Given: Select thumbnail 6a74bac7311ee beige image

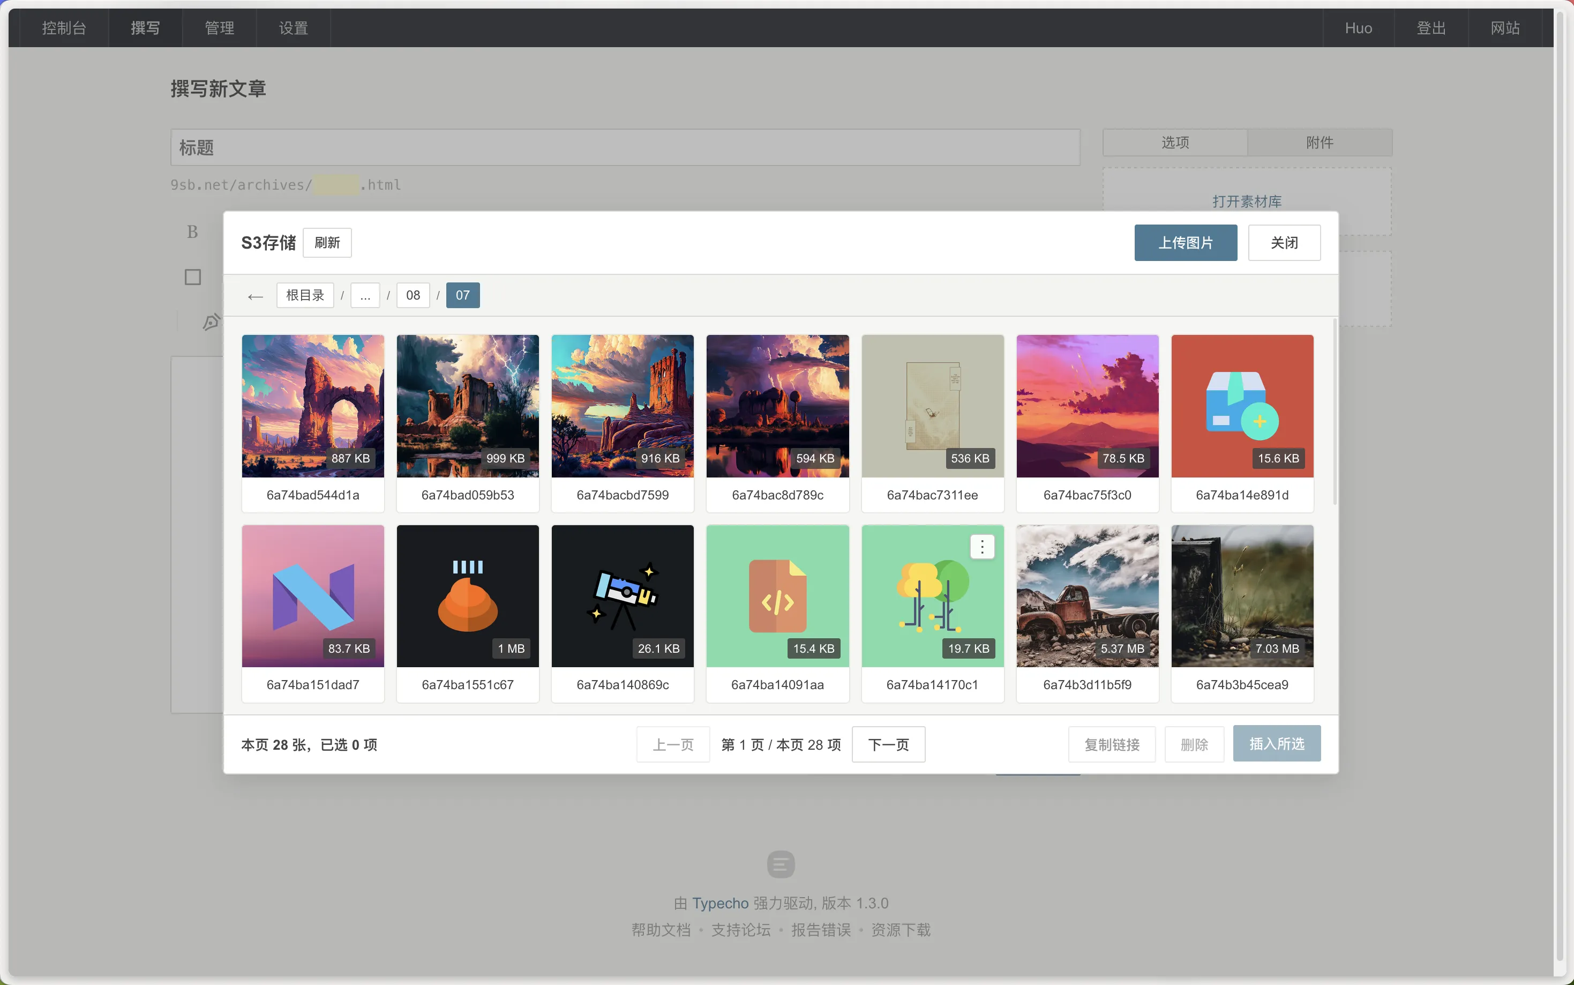Looking at the screenshot, I should (933, 406).
